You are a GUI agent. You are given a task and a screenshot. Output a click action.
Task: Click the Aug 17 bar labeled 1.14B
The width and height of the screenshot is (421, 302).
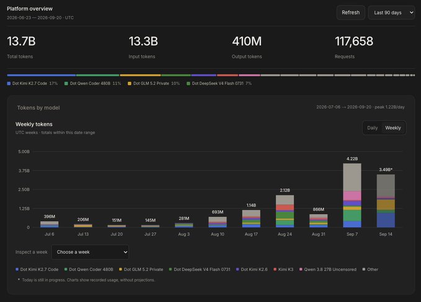(x=251, y=219)
